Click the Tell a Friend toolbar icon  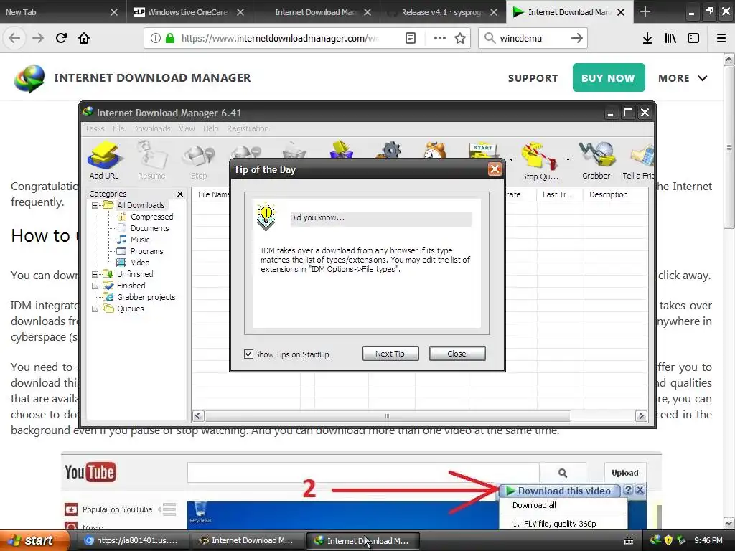[638, 160]
